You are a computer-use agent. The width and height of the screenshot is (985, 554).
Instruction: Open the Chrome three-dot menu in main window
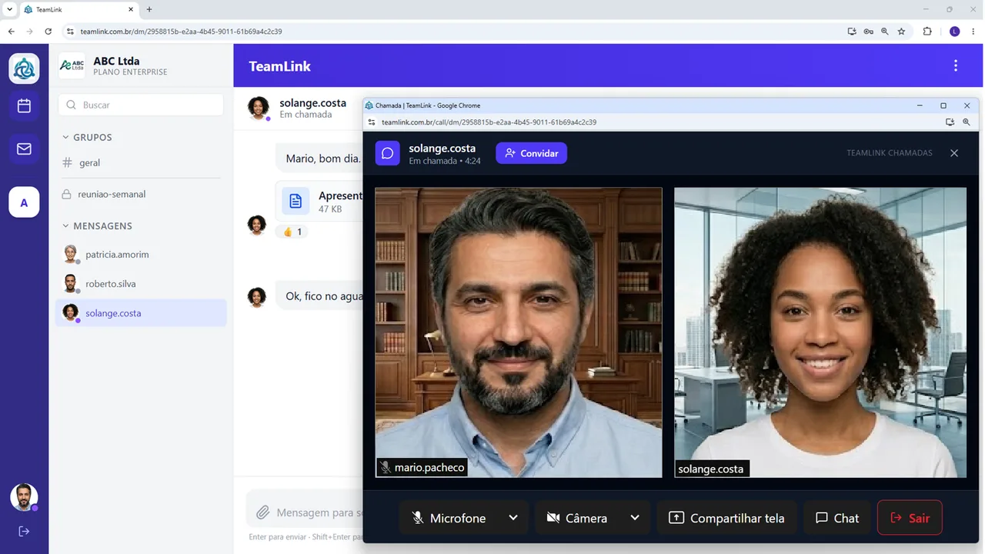[x=973, y=32]
